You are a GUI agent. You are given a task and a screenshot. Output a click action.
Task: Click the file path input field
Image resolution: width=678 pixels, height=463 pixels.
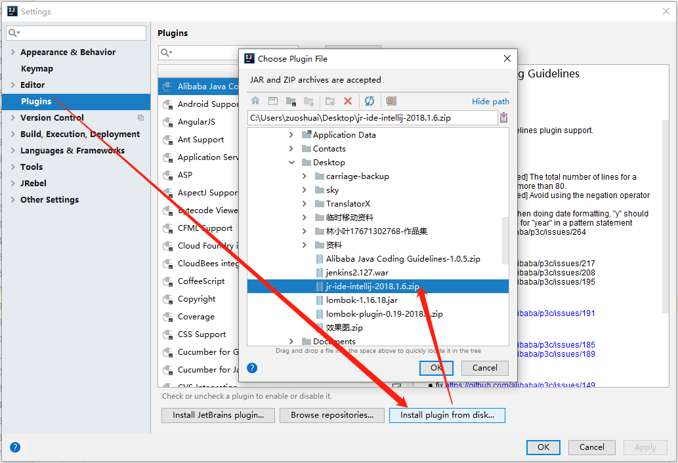click(x=372, y=118)
